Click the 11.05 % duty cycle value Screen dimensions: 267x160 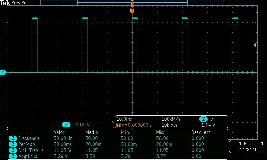click(x=62, y=150)
